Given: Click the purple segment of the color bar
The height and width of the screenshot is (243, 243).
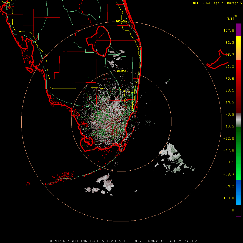Looking at the screenshot, I should (x=238, y=30).
